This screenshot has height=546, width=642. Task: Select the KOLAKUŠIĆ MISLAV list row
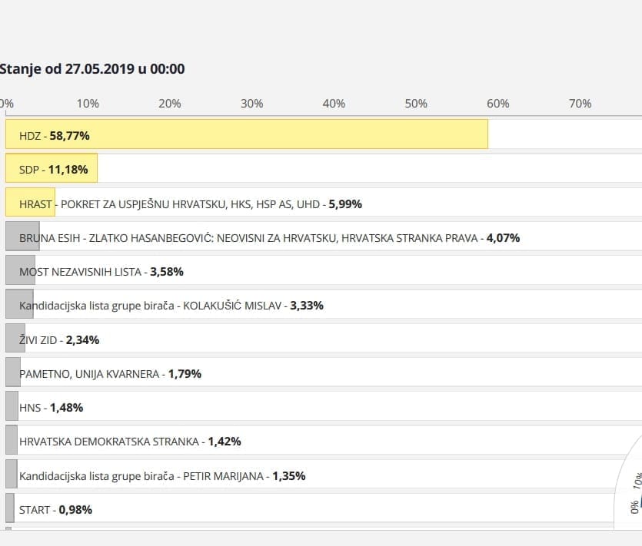pyautogui.click(x=171, y=305)
